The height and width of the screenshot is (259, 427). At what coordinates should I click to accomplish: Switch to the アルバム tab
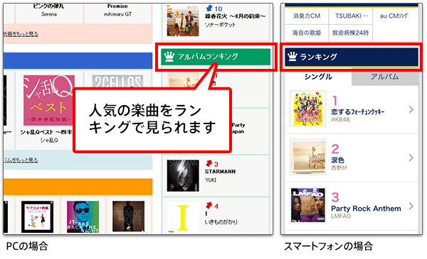click(384, 77)
